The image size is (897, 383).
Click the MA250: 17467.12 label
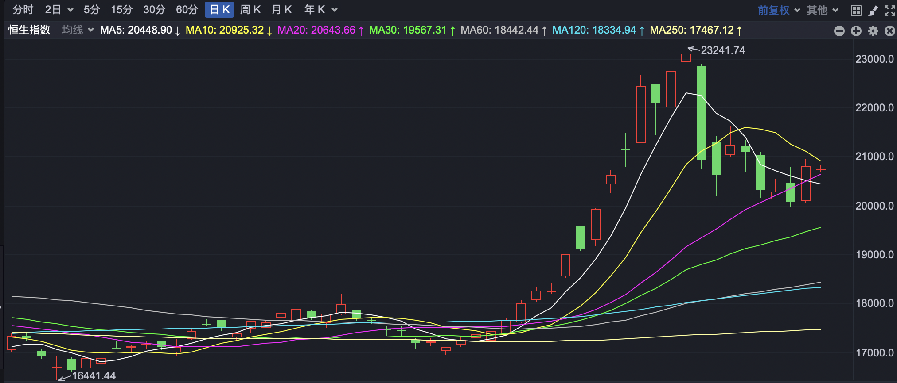(696, 30)
